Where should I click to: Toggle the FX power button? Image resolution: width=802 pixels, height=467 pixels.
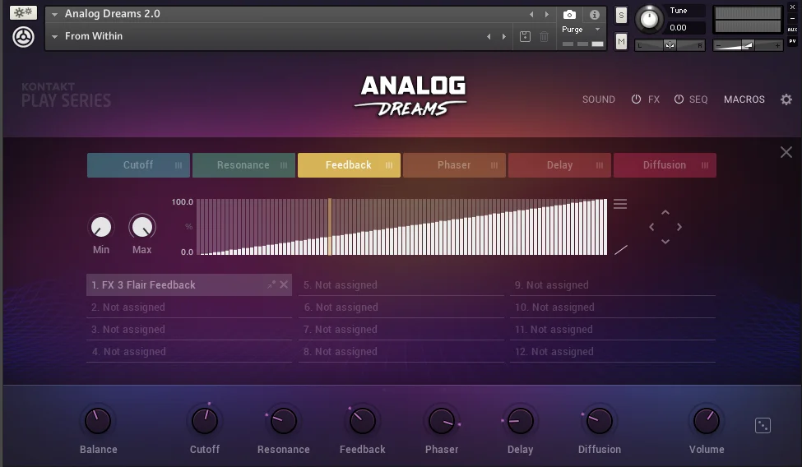[636, 99]
